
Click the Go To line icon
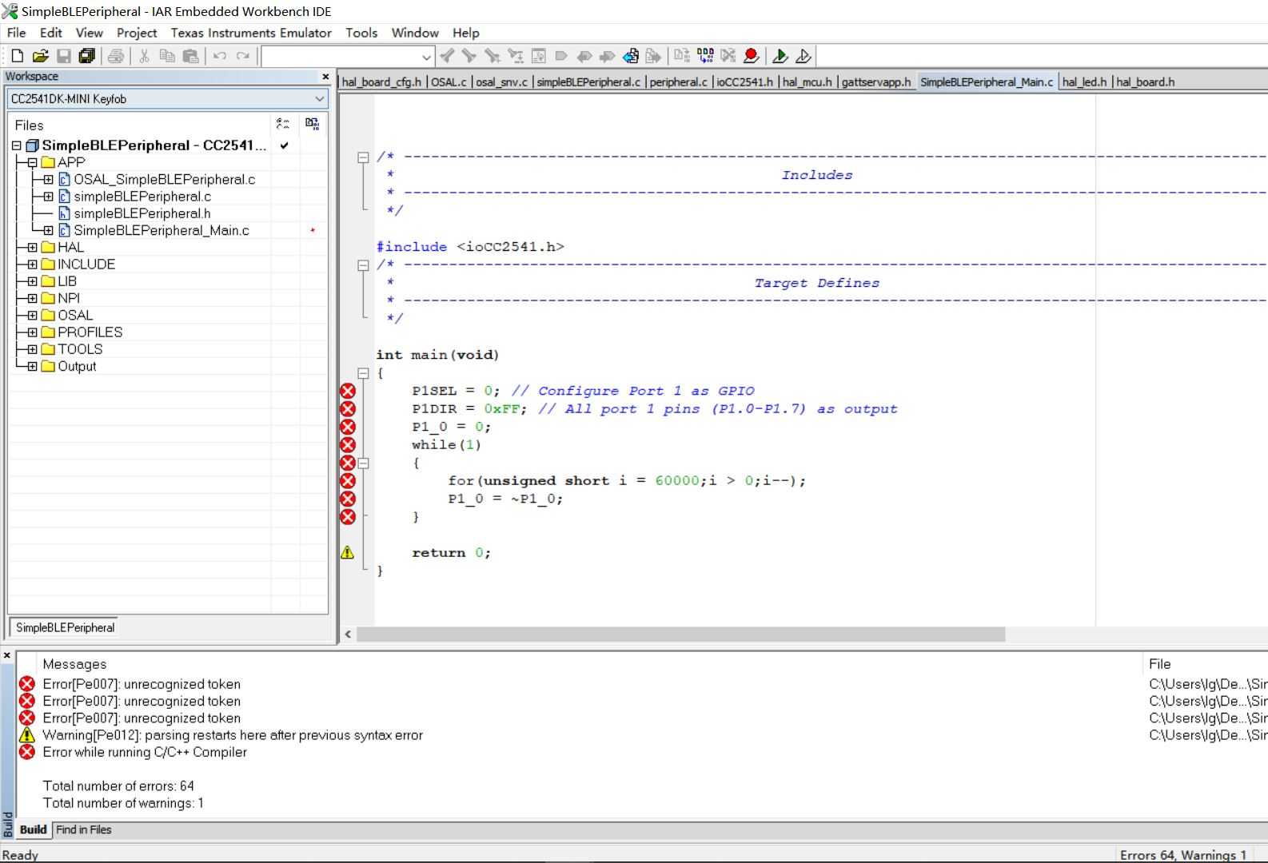539,56
